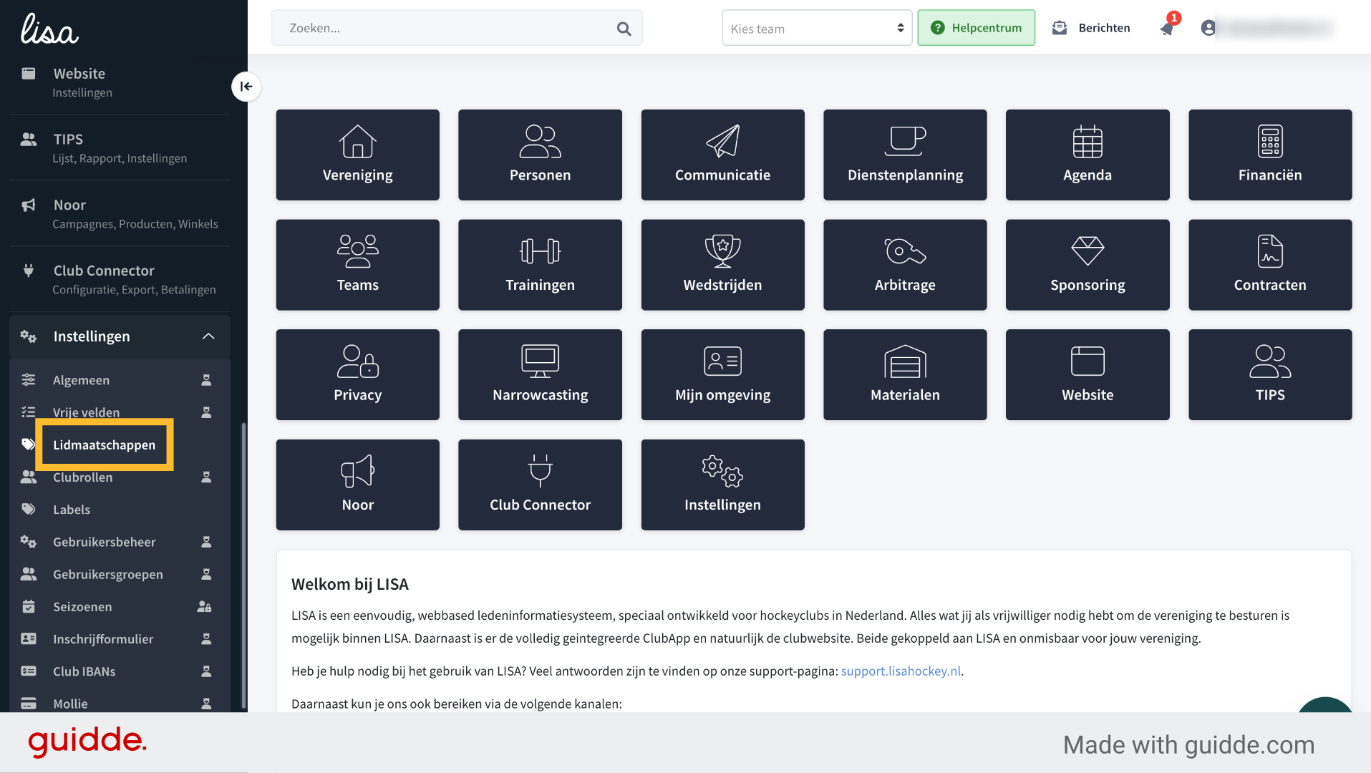Open the user account profile icon
The width and height of the screenshot is (1371, 773).
point(1208,28)
